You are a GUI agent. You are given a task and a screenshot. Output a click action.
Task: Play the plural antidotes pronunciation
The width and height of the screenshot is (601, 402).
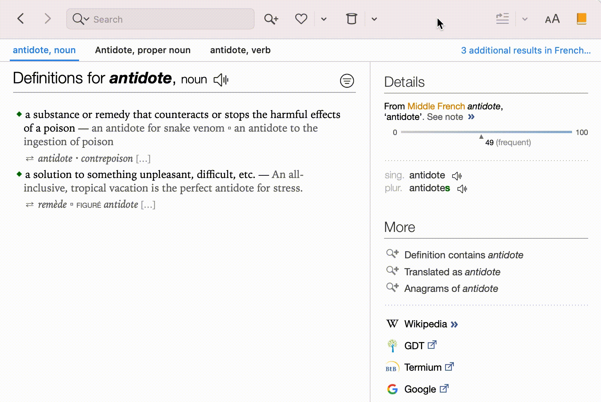pyautogui.click(x=462, y=189)
